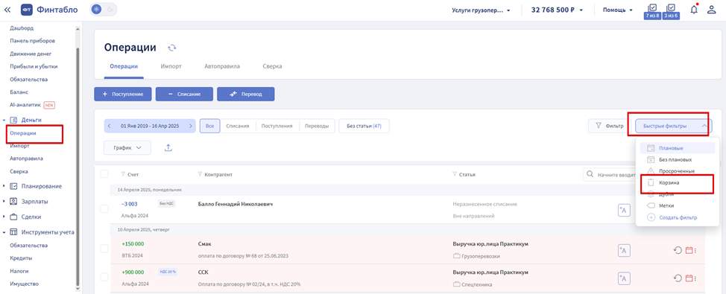This screenshot has width=726, height=294.
Task: Select the Поступления segment filter
Action: click(x=277, y=126)
